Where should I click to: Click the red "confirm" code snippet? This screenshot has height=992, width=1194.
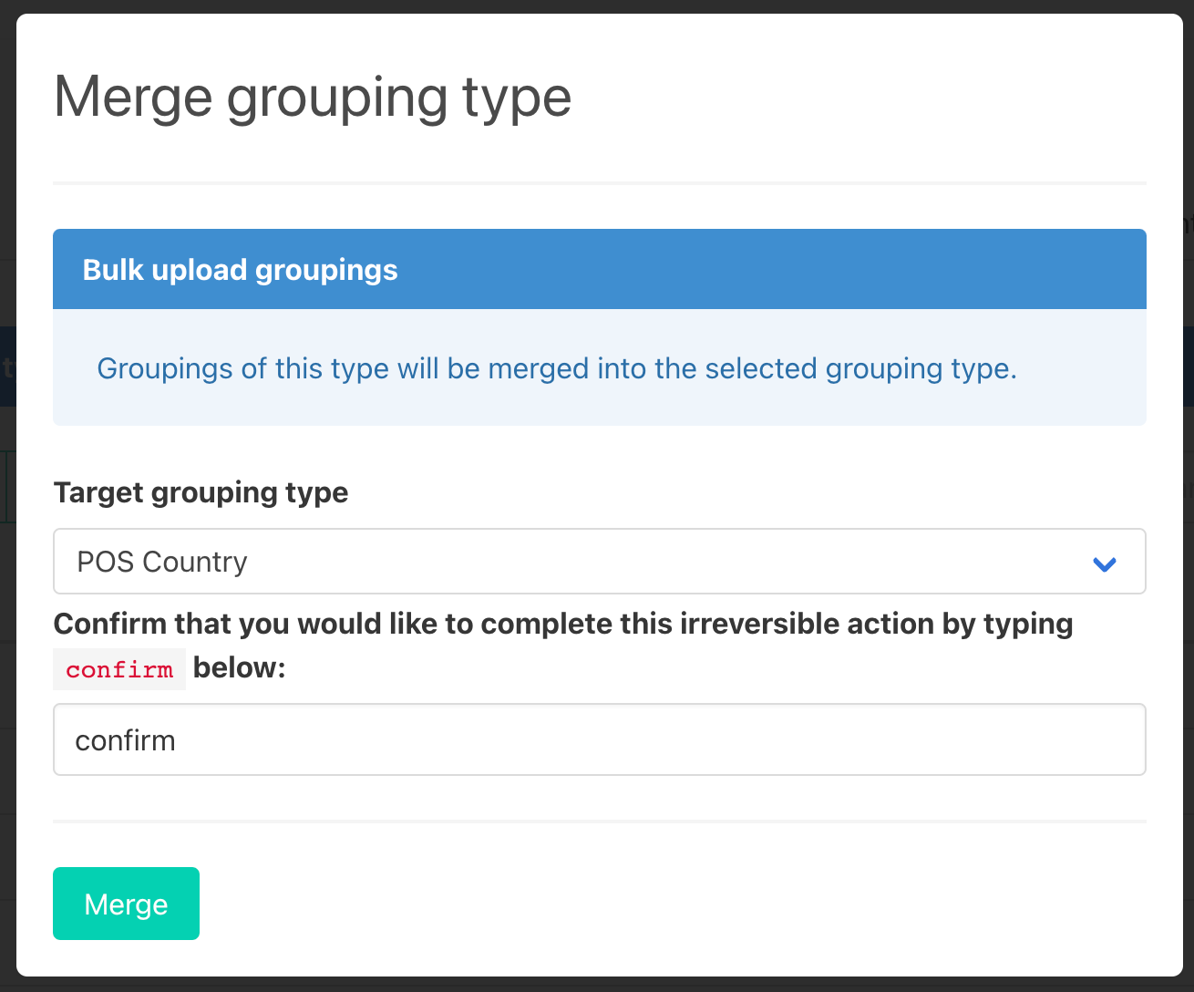[119, 669]
